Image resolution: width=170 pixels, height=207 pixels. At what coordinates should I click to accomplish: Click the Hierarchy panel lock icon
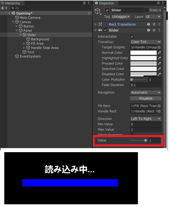click(x=84, y=3)
